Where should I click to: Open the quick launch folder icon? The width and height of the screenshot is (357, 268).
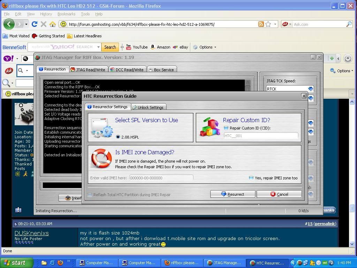point(44,263)
